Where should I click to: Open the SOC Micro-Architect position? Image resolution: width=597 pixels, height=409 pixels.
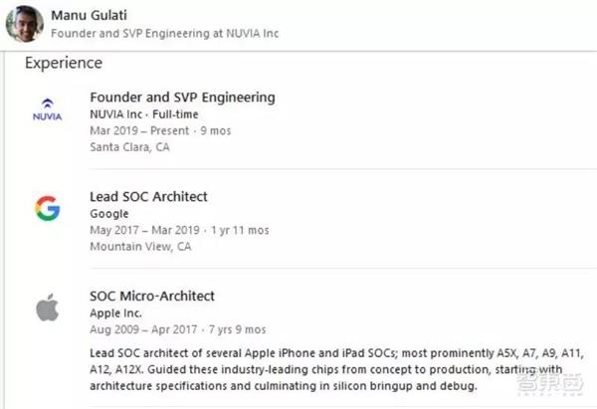152,297
